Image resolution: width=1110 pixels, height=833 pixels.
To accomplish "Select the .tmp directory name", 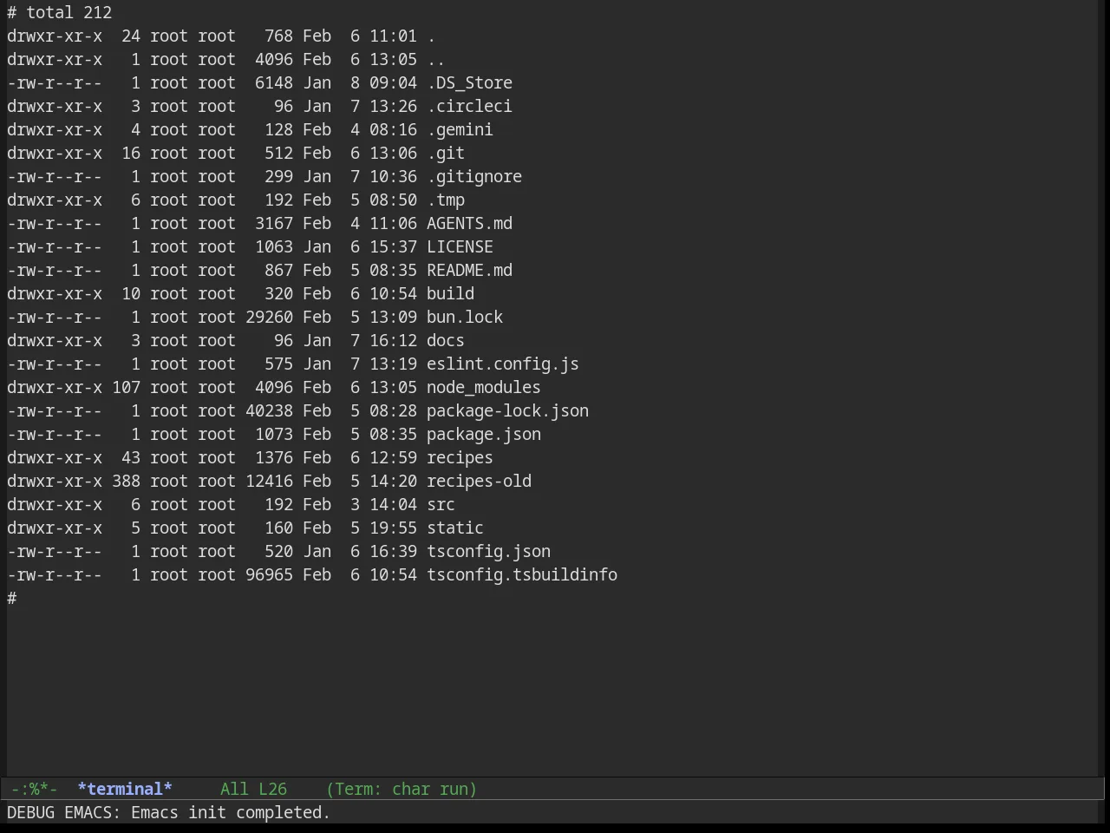I will 446,200.
